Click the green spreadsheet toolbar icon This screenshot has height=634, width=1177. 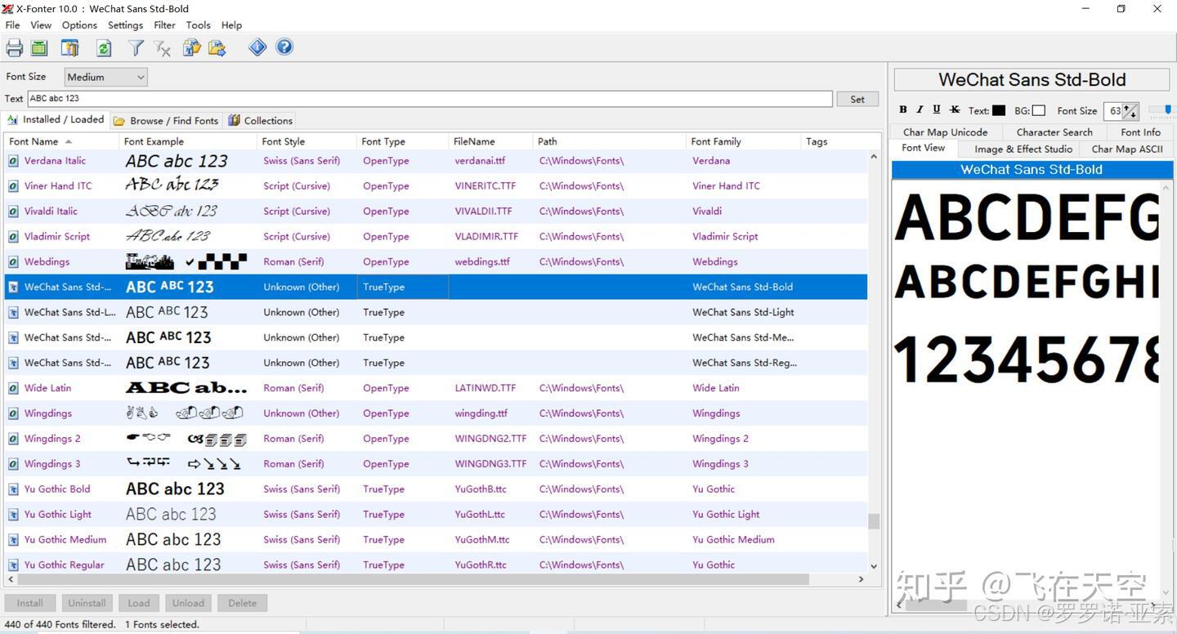point(39,48)
